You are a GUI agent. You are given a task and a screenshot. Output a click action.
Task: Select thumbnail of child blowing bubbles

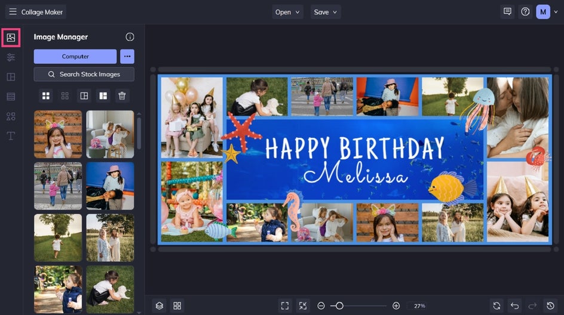click(x=58, y=289)
